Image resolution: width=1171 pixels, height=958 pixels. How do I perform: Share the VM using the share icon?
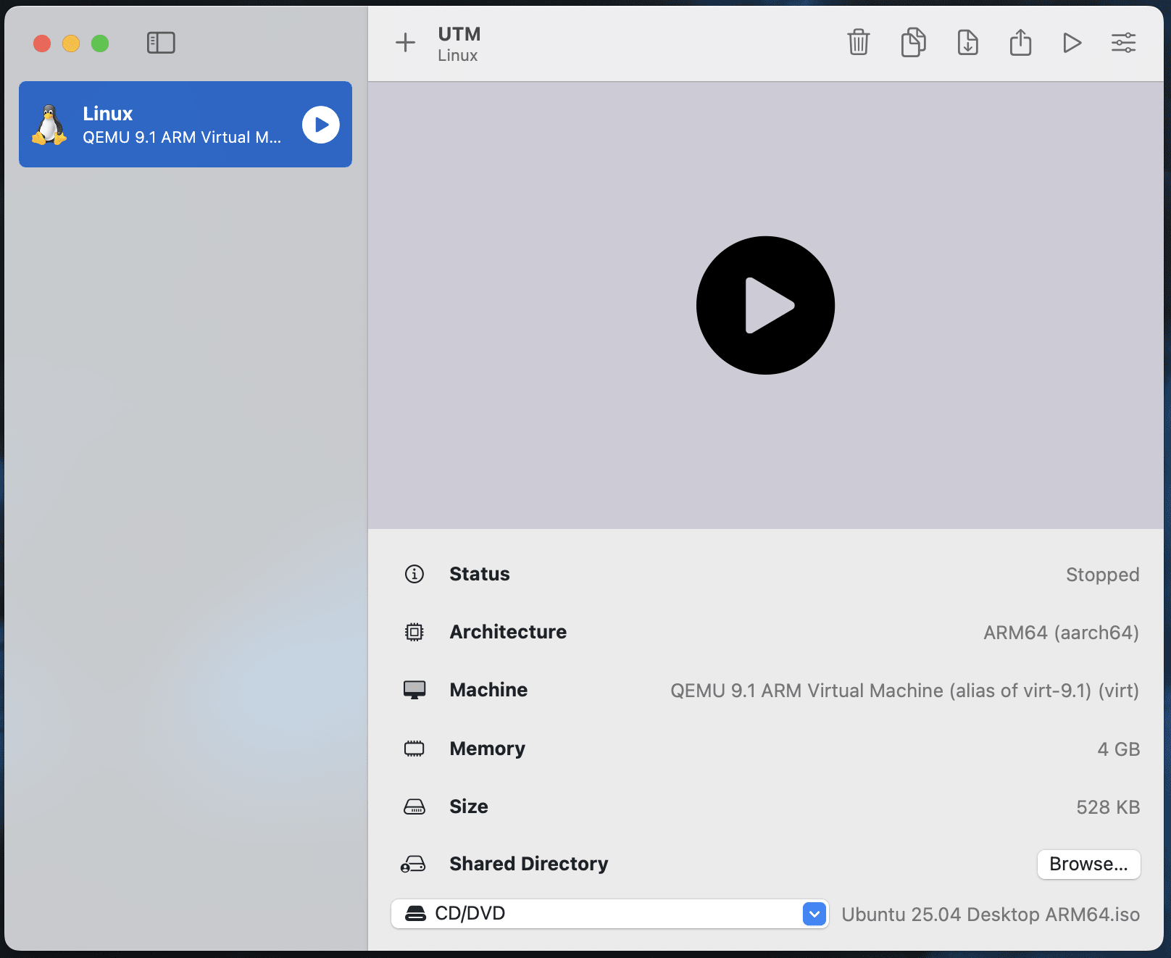[1020, 42]
